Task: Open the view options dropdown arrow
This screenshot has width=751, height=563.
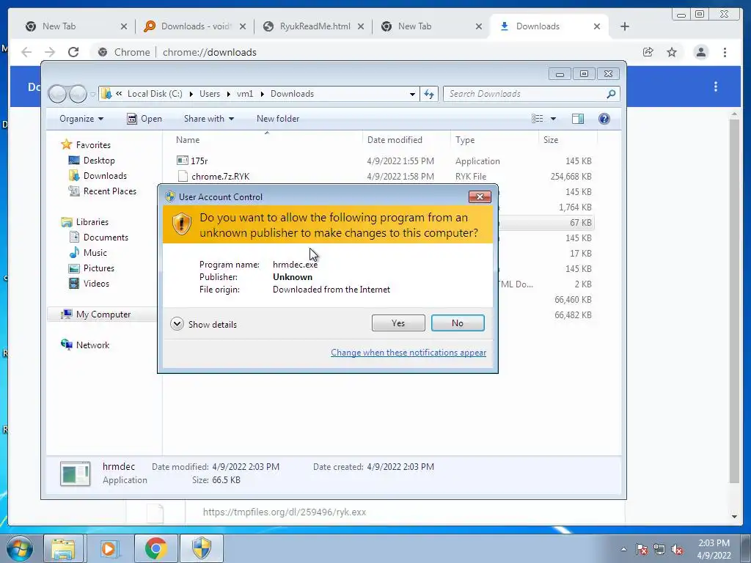Action: point(553,119)
